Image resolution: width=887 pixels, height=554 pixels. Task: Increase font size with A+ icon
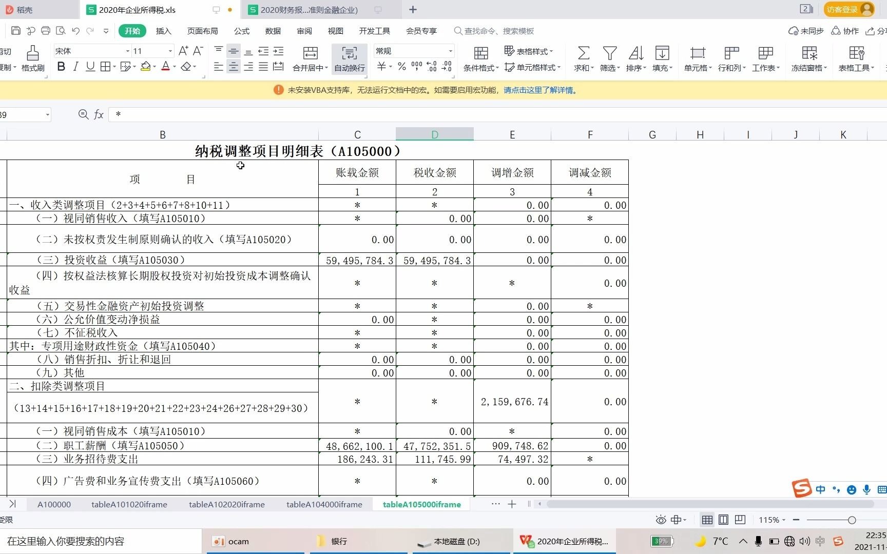pos(183,50)
